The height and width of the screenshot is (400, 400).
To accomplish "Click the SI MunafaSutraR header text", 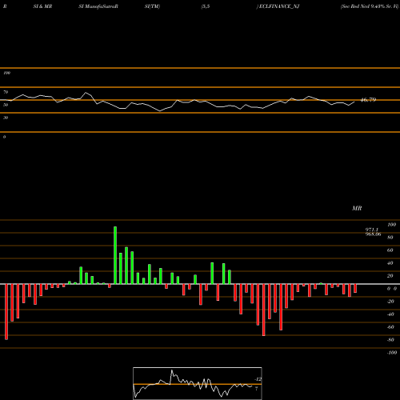I will (98, 6).
